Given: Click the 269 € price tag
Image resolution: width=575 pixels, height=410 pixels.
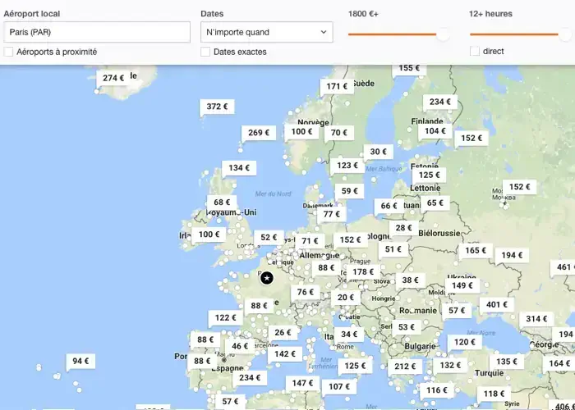Looking at the screenshot, I should (259, 133).
